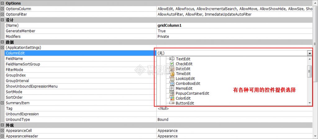Expand the OptionsColumn property

click(x=2, y=9)
